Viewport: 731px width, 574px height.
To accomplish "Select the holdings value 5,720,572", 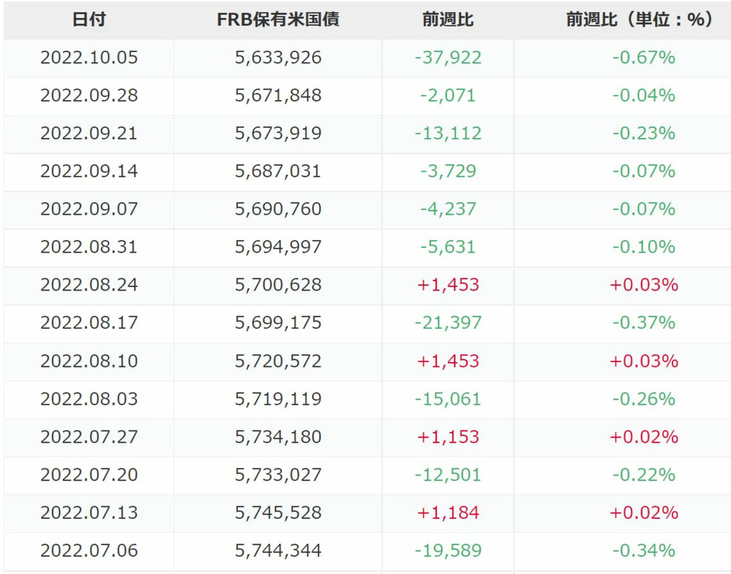I will (x=278, y=361).
